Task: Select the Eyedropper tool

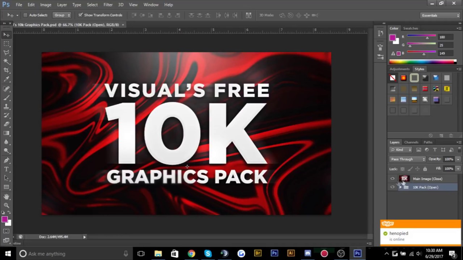Action: (7, 80)
